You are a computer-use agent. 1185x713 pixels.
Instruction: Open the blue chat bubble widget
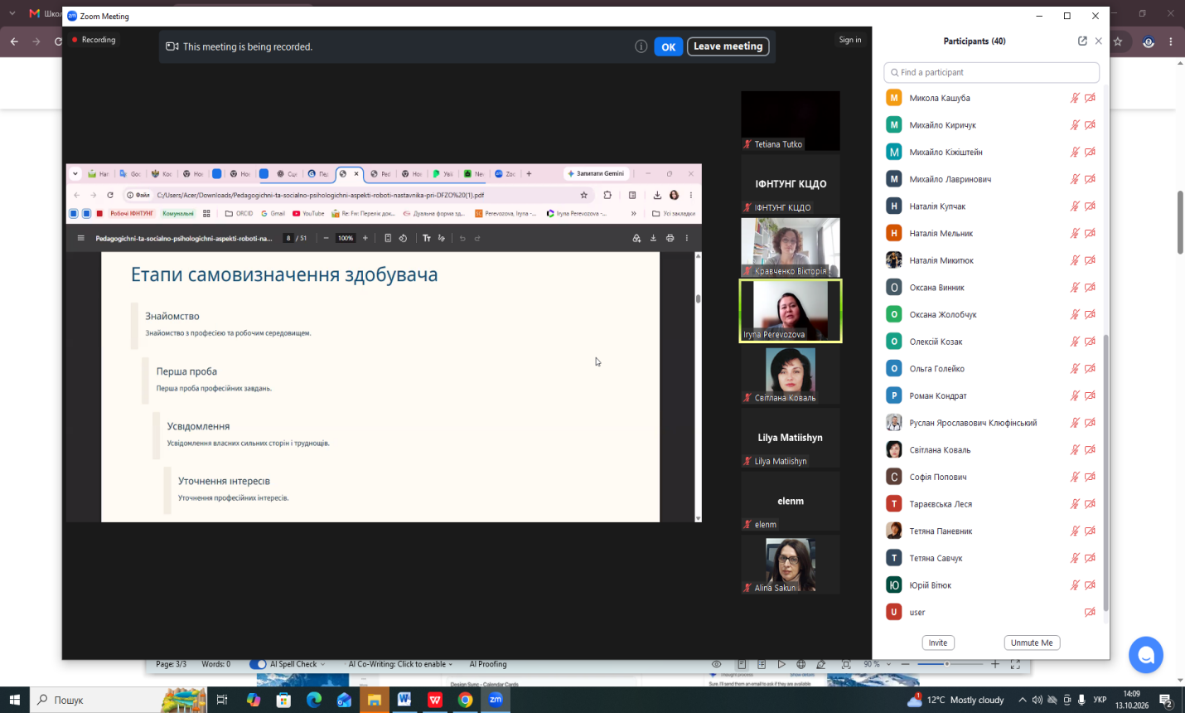[x=1146, y=656]
